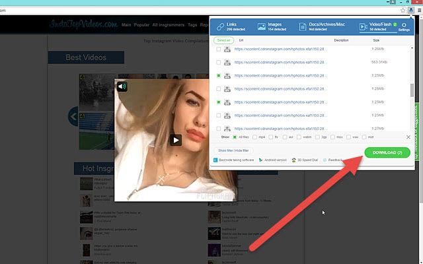
Task: Click the Url column header
Action: [x=241, y=40]
